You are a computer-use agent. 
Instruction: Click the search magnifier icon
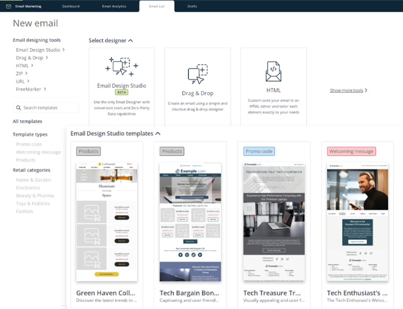pyautogui.click(x=18, y=108)
